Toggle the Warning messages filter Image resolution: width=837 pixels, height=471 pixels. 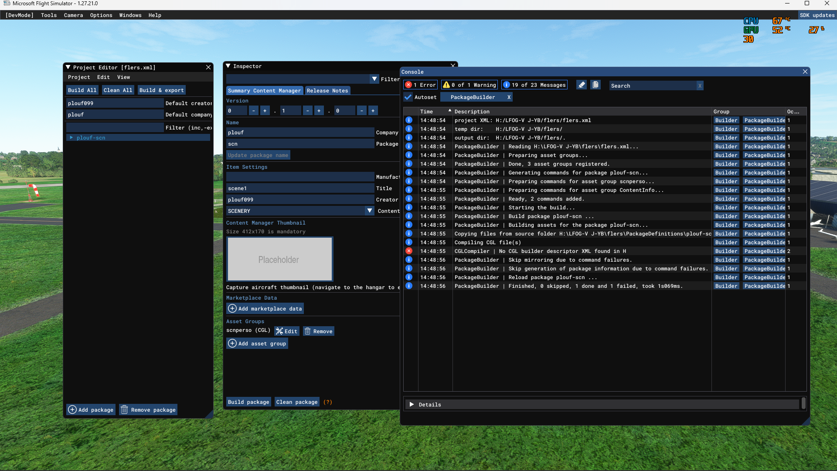tap(469, 85)
